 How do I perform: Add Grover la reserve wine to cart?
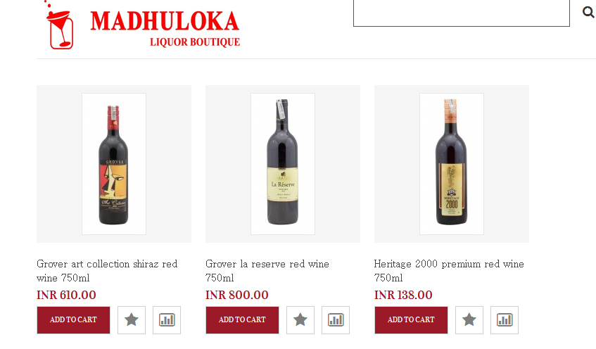click(242, 320)
